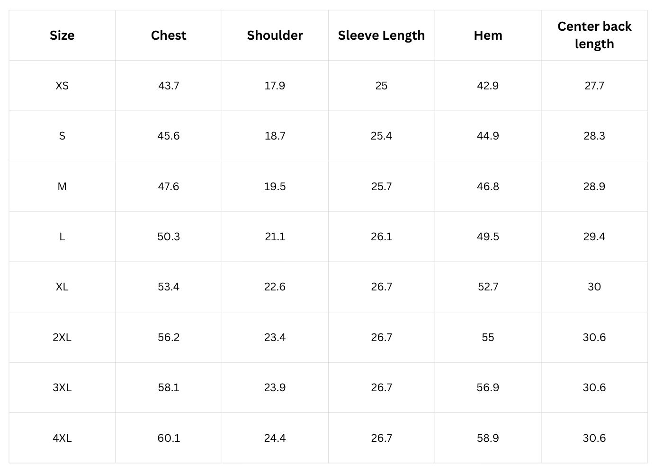Click the Chest column header
This screenshot has width=663, height=473.
[169, 35]
